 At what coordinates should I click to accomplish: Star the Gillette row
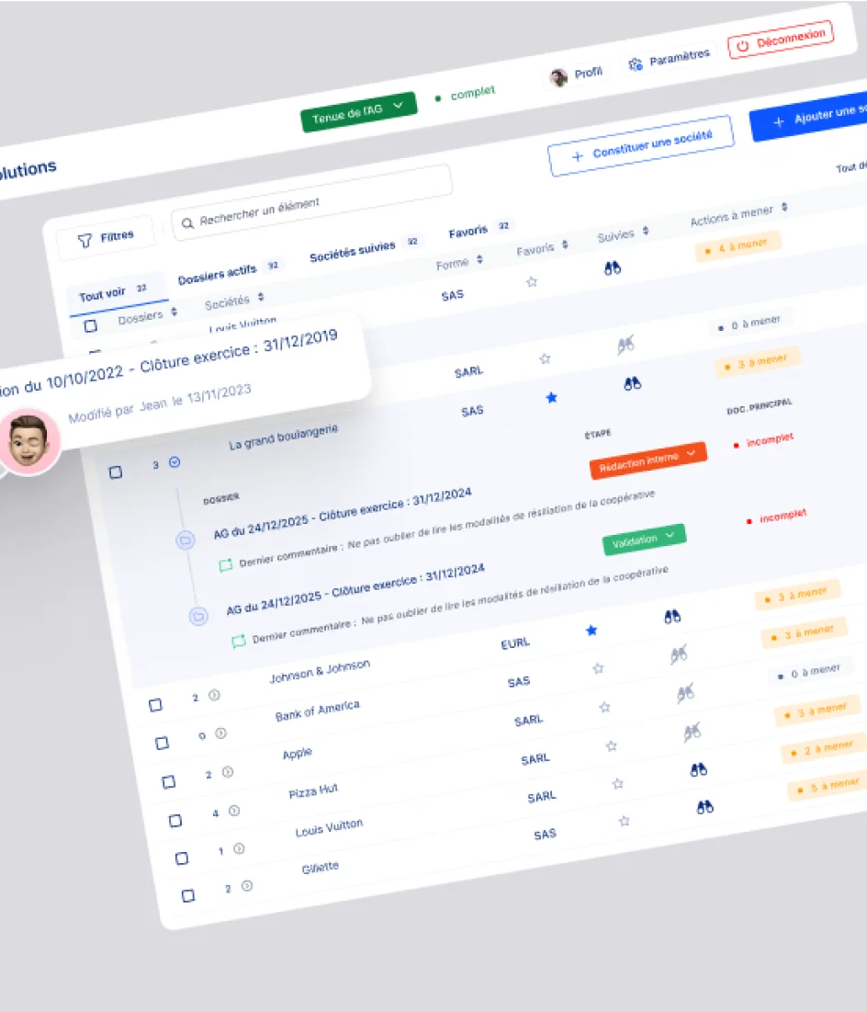[624, 821]
